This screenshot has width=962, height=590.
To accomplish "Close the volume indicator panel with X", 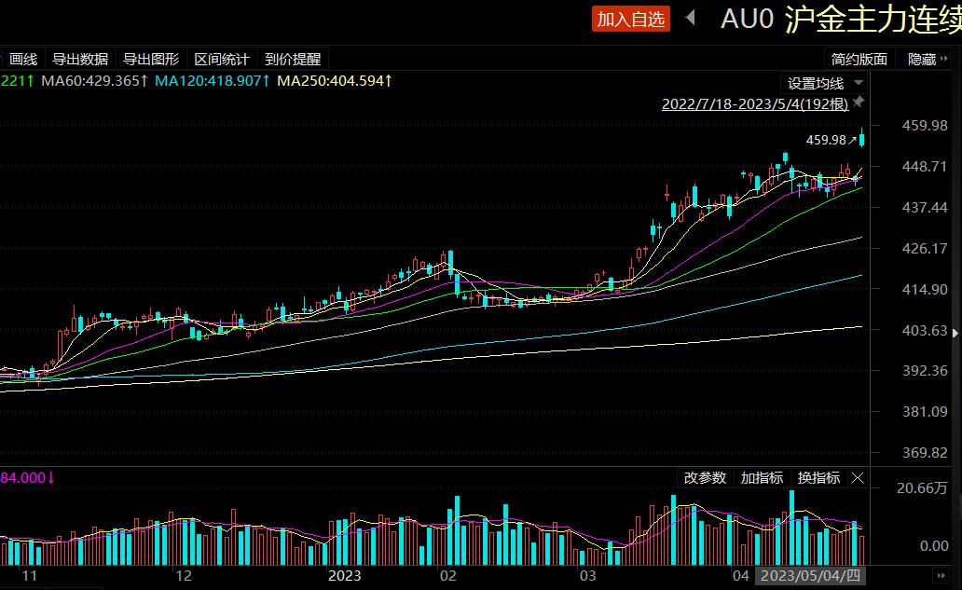I will (858, 478).
